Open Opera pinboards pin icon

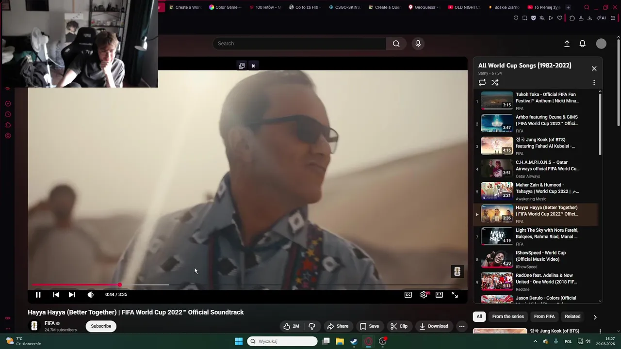(x=516, y=18)
